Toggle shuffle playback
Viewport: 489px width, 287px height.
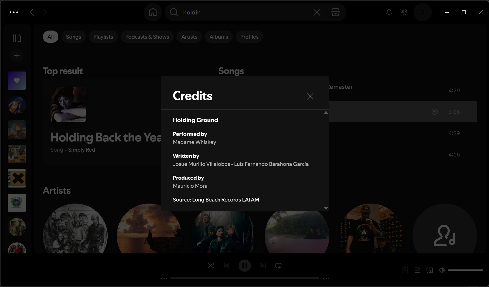(211, 266)
